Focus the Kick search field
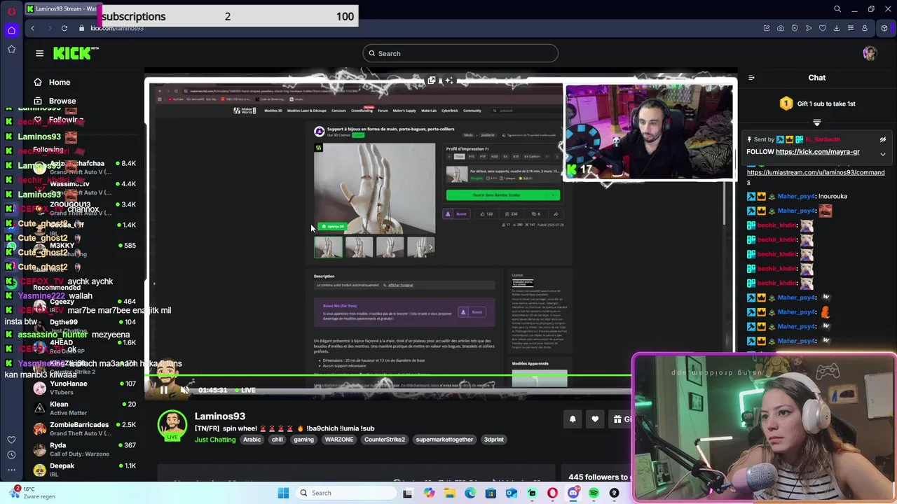 click(x=460, y=53)
